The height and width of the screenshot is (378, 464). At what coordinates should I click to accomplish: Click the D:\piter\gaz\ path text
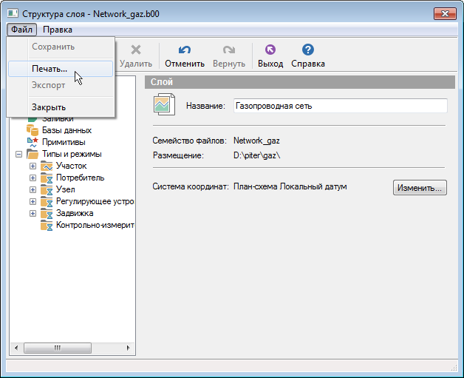(256, 155)
